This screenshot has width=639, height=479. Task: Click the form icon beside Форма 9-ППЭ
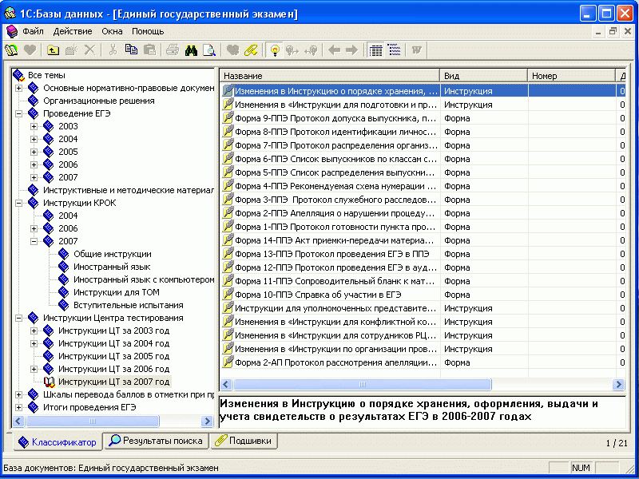point(228,118)
